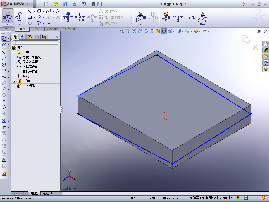Click the 欠定义 status text
This screenshot has width=269, height=202.
click(177, 198)
